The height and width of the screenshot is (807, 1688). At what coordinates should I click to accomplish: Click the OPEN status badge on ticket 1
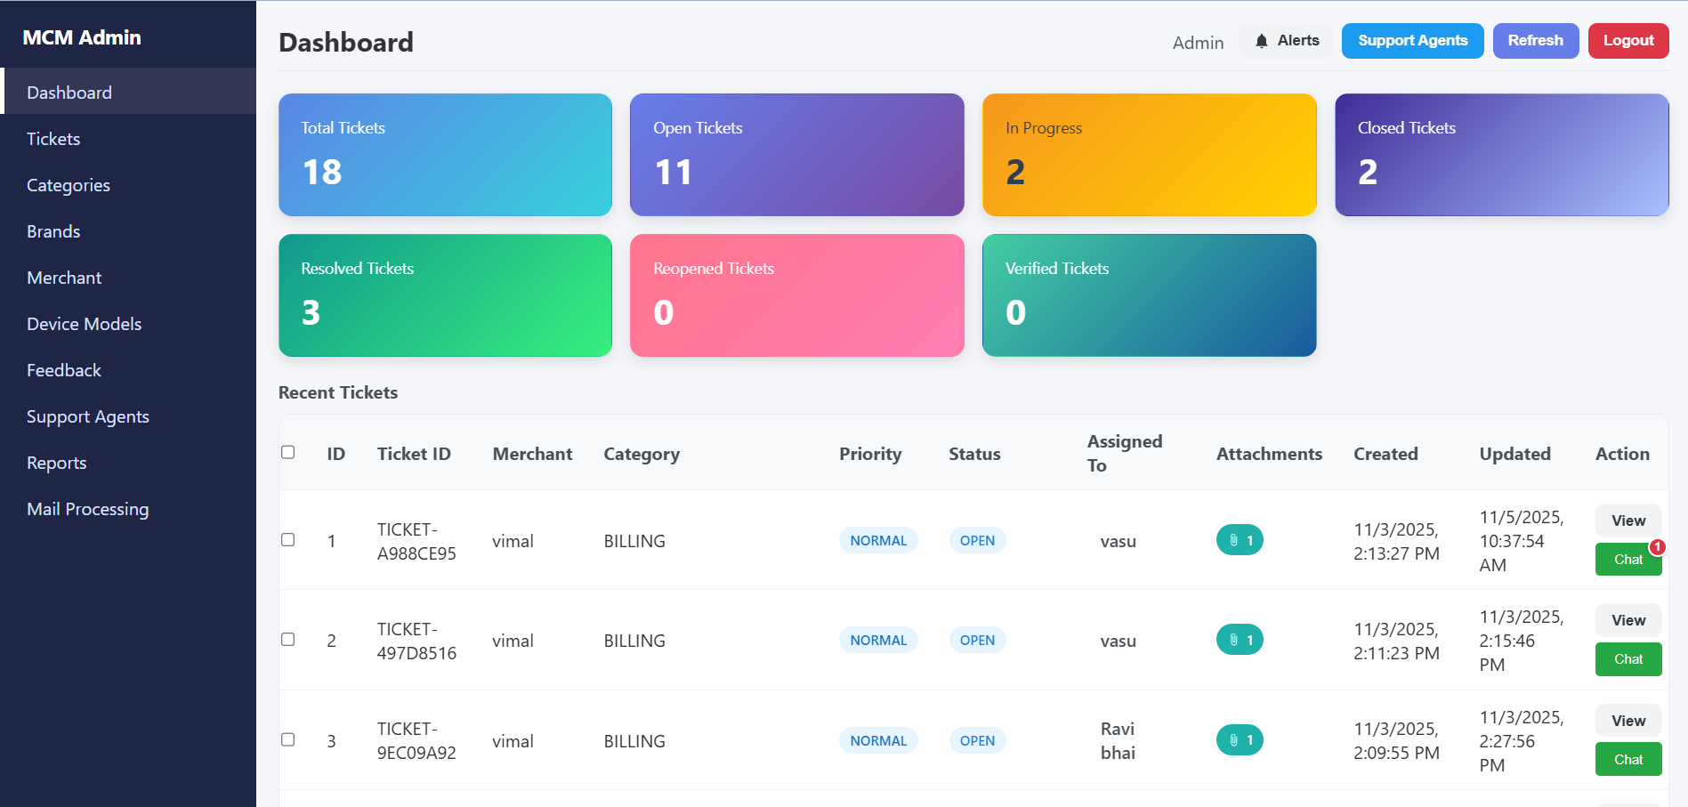coord(976,539)
